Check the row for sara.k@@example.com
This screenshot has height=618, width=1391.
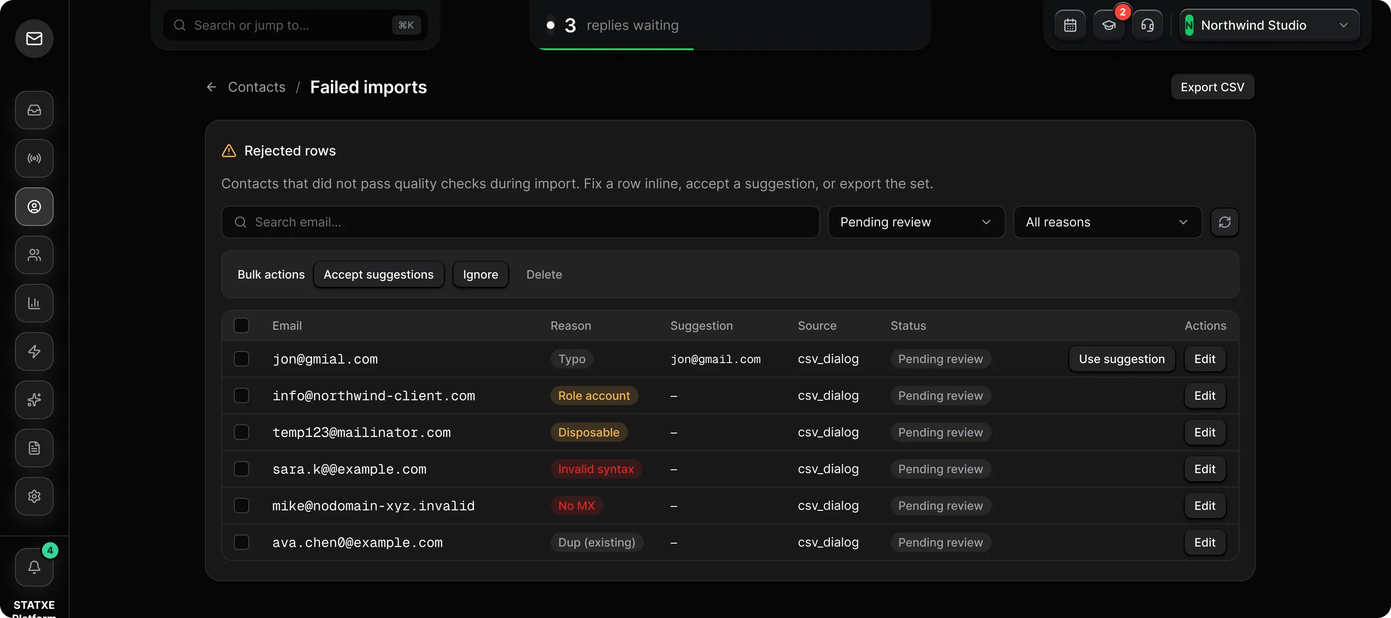[x=241, y=469]
